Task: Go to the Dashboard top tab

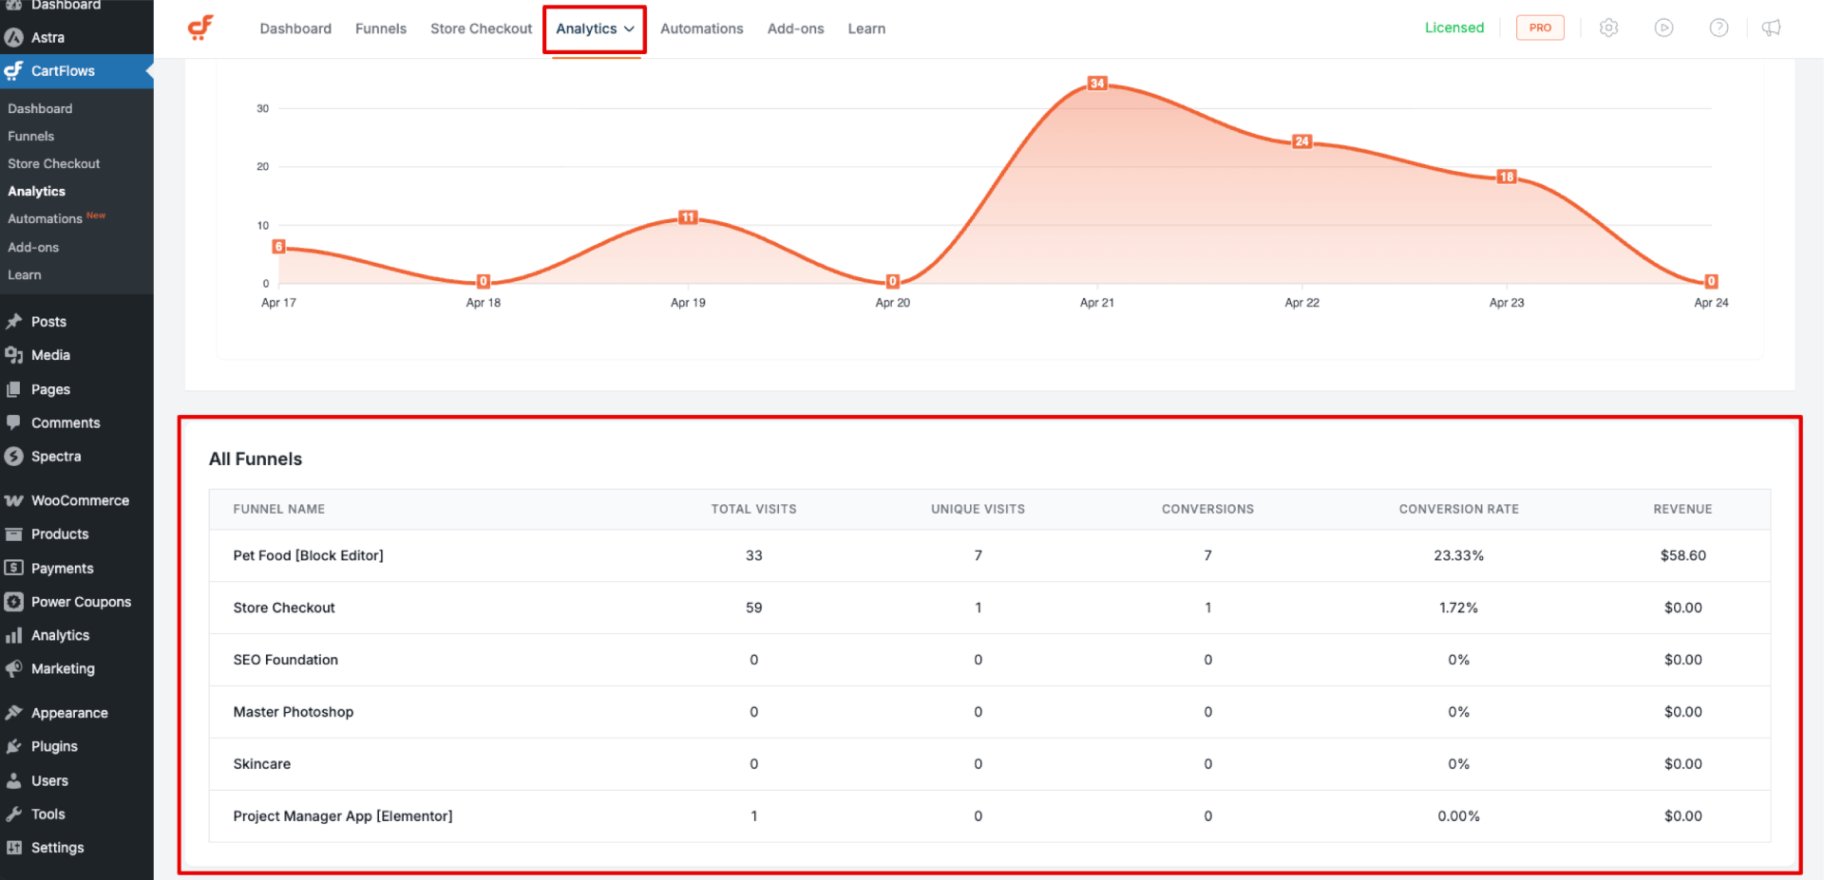Action: click(295, 28)
